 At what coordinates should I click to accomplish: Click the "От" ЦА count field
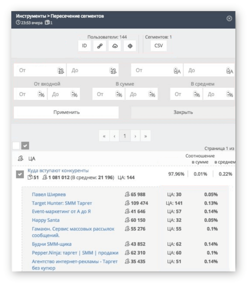pos(157,70)
